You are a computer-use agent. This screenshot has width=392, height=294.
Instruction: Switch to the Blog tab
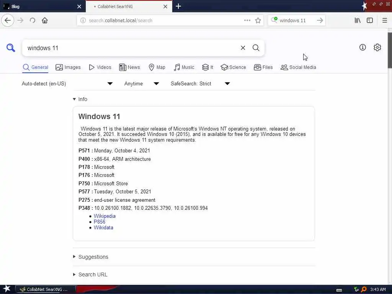pos(42,7)
